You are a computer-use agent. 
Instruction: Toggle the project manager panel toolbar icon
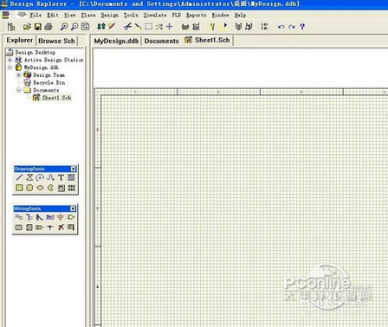click(x=11, y=27)
